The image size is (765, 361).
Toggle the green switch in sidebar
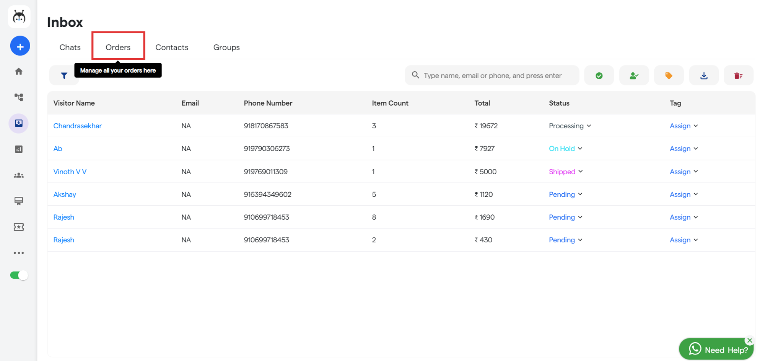(19, 275)
